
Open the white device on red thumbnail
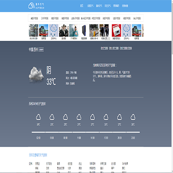pyautogui.click(x=116, y=30)
